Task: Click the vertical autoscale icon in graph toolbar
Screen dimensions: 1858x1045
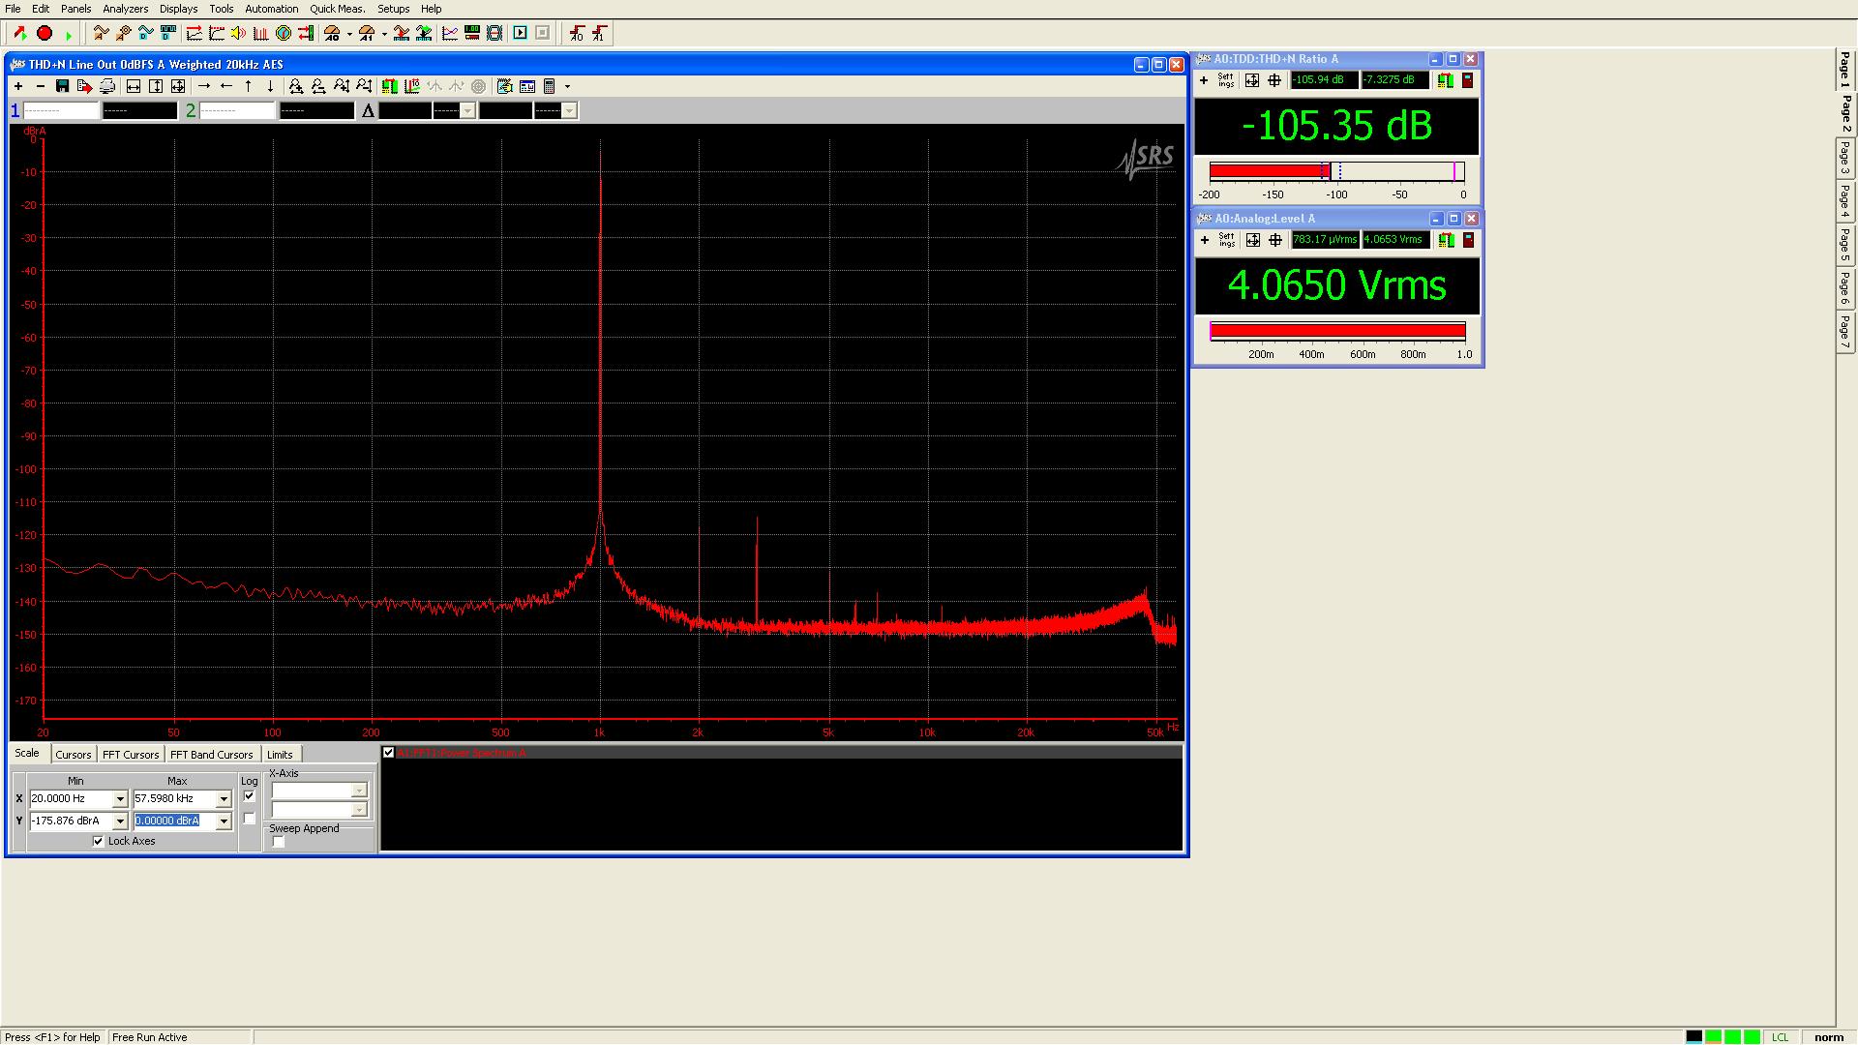Action: pos(156,86)
